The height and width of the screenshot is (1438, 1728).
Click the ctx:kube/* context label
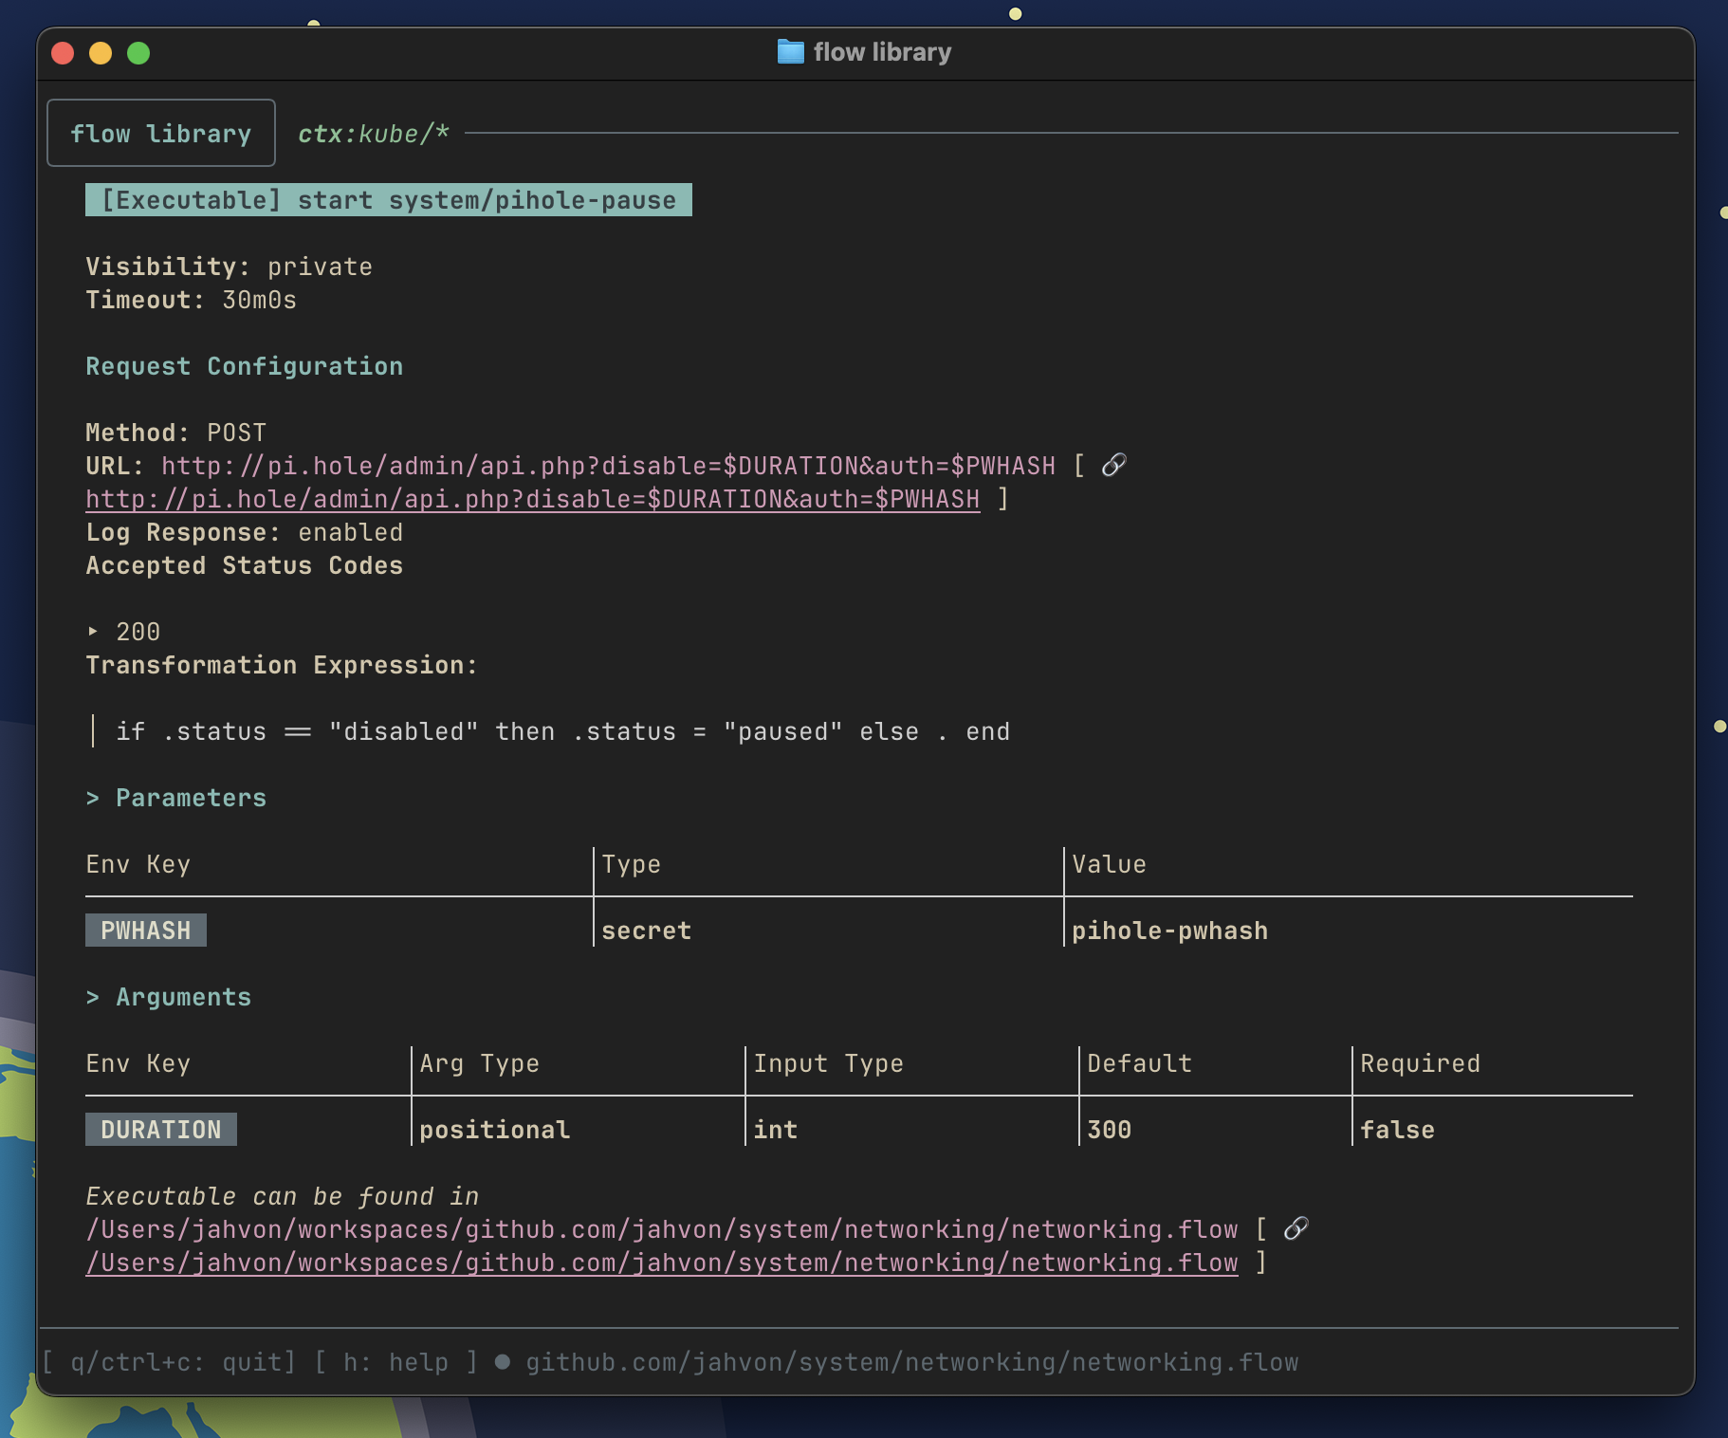[374, 134]
